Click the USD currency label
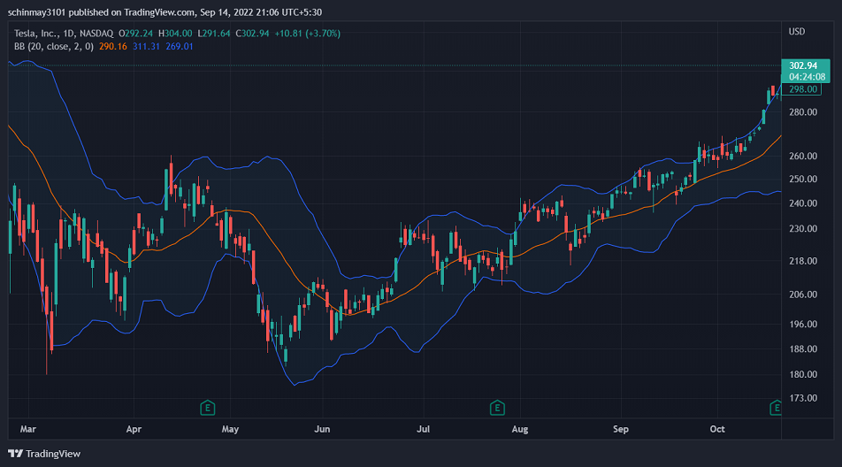The height and width of the screenshot is (467, 842). (x=797, y=32)
